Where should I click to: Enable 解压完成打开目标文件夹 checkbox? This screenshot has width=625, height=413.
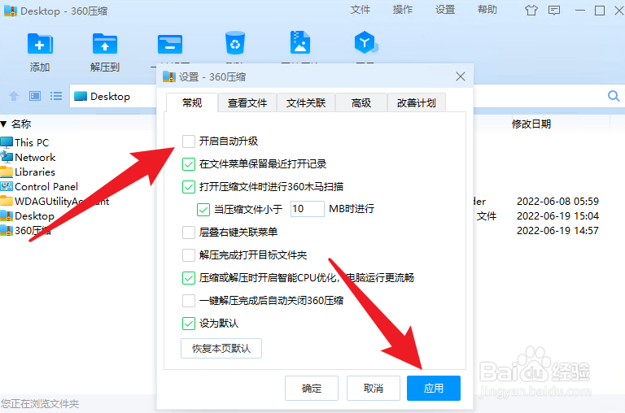point(189,255)
